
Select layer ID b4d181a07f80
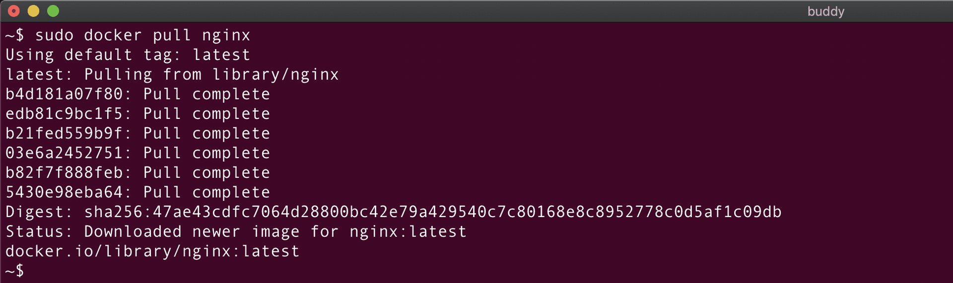[64, 94]
